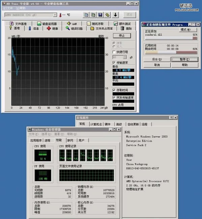Open the Folder Usage tab icon
The height and width of the screenshot is (219, 202).
pyautogui.click(x=102, y=28)
